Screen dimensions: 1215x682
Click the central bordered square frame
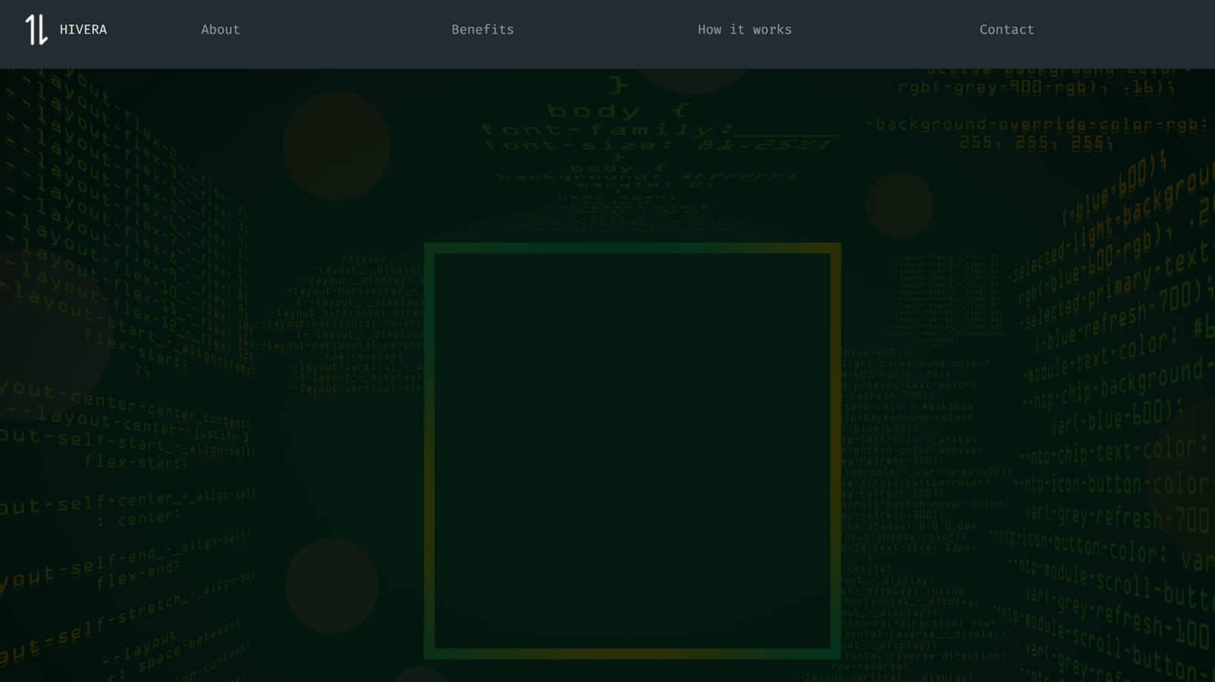[633, 451]
